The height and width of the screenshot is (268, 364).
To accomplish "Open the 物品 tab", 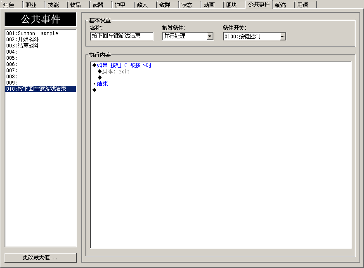I will tap(78, 5).
